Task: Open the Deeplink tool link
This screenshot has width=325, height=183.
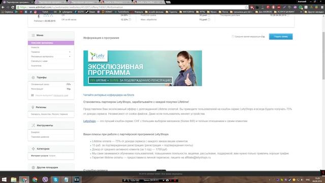Action: [35, 132]
